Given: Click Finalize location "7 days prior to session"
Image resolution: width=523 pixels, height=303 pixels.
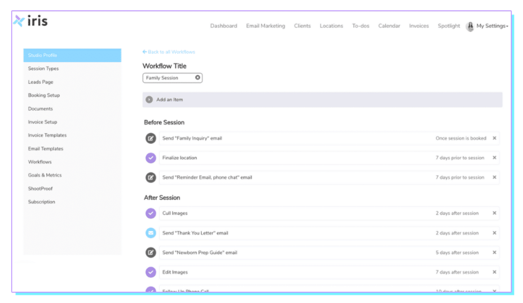Looking at the screenshot, I should [460, 158].
